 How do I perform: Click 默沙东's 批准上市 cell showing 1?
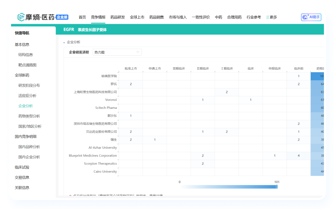tap(131, 116)
